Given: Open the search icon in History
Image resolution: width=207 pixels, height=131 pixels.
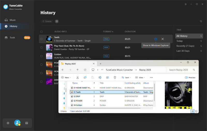Looking at the screenshot, I should pos(201,21).
